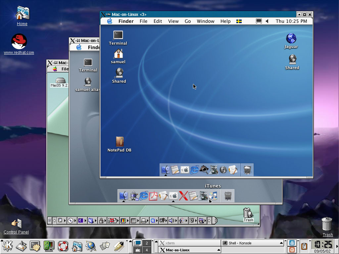Click the lock screen button in the KDE panel
Screen dimensions: 339x254
(292, 243)
